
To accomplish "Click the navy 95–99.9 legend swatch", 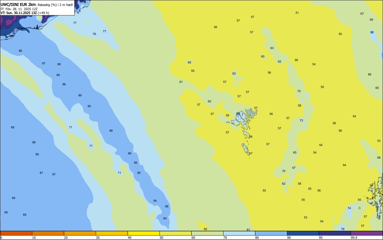I will point(335,233).
